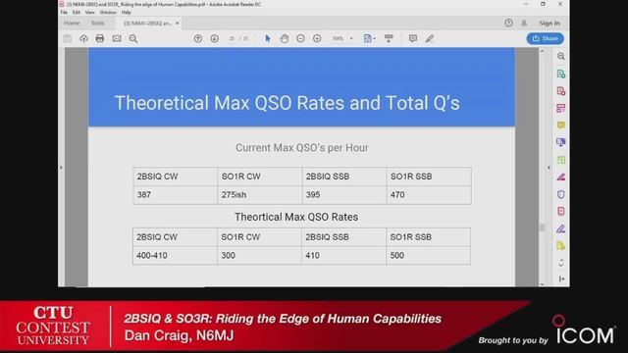The width and height of the screenshot is (628, 353).
Task: Open the Create PDF tool in right pane
Action: 560,91
